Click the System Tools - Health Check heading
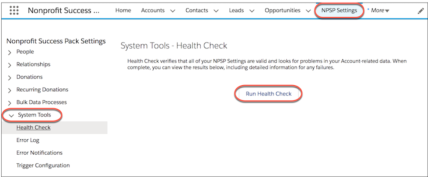The image size is (428, 177). (174, 45)
